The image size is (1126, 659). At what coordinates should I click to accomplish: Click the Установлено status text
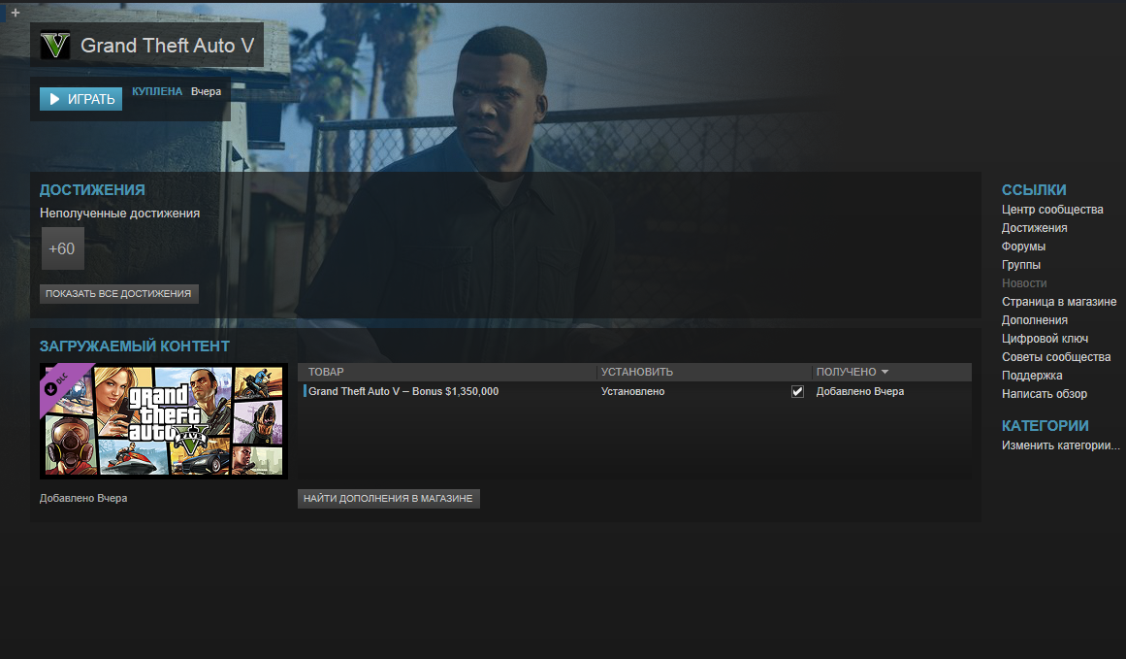632,392
